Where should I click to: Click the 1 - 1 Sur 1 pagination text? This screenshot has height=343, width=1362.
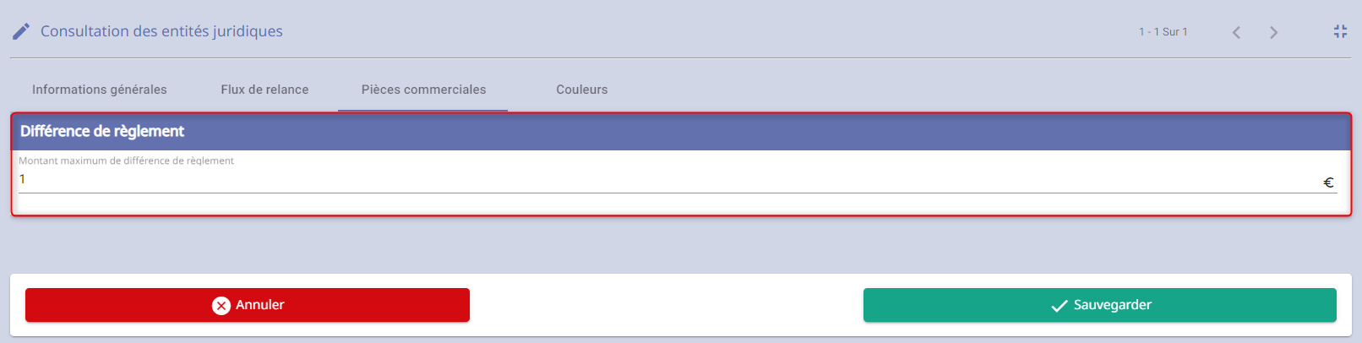click(1163, 32)
